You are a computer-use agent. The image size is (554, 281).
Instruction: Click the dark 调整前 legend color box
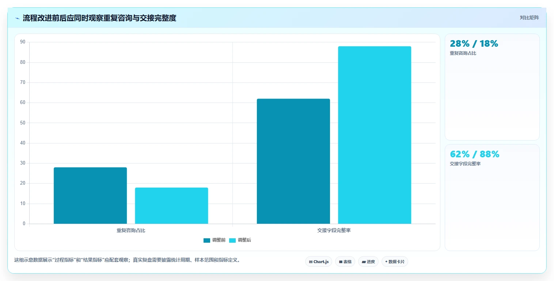[x=207, y=240]
